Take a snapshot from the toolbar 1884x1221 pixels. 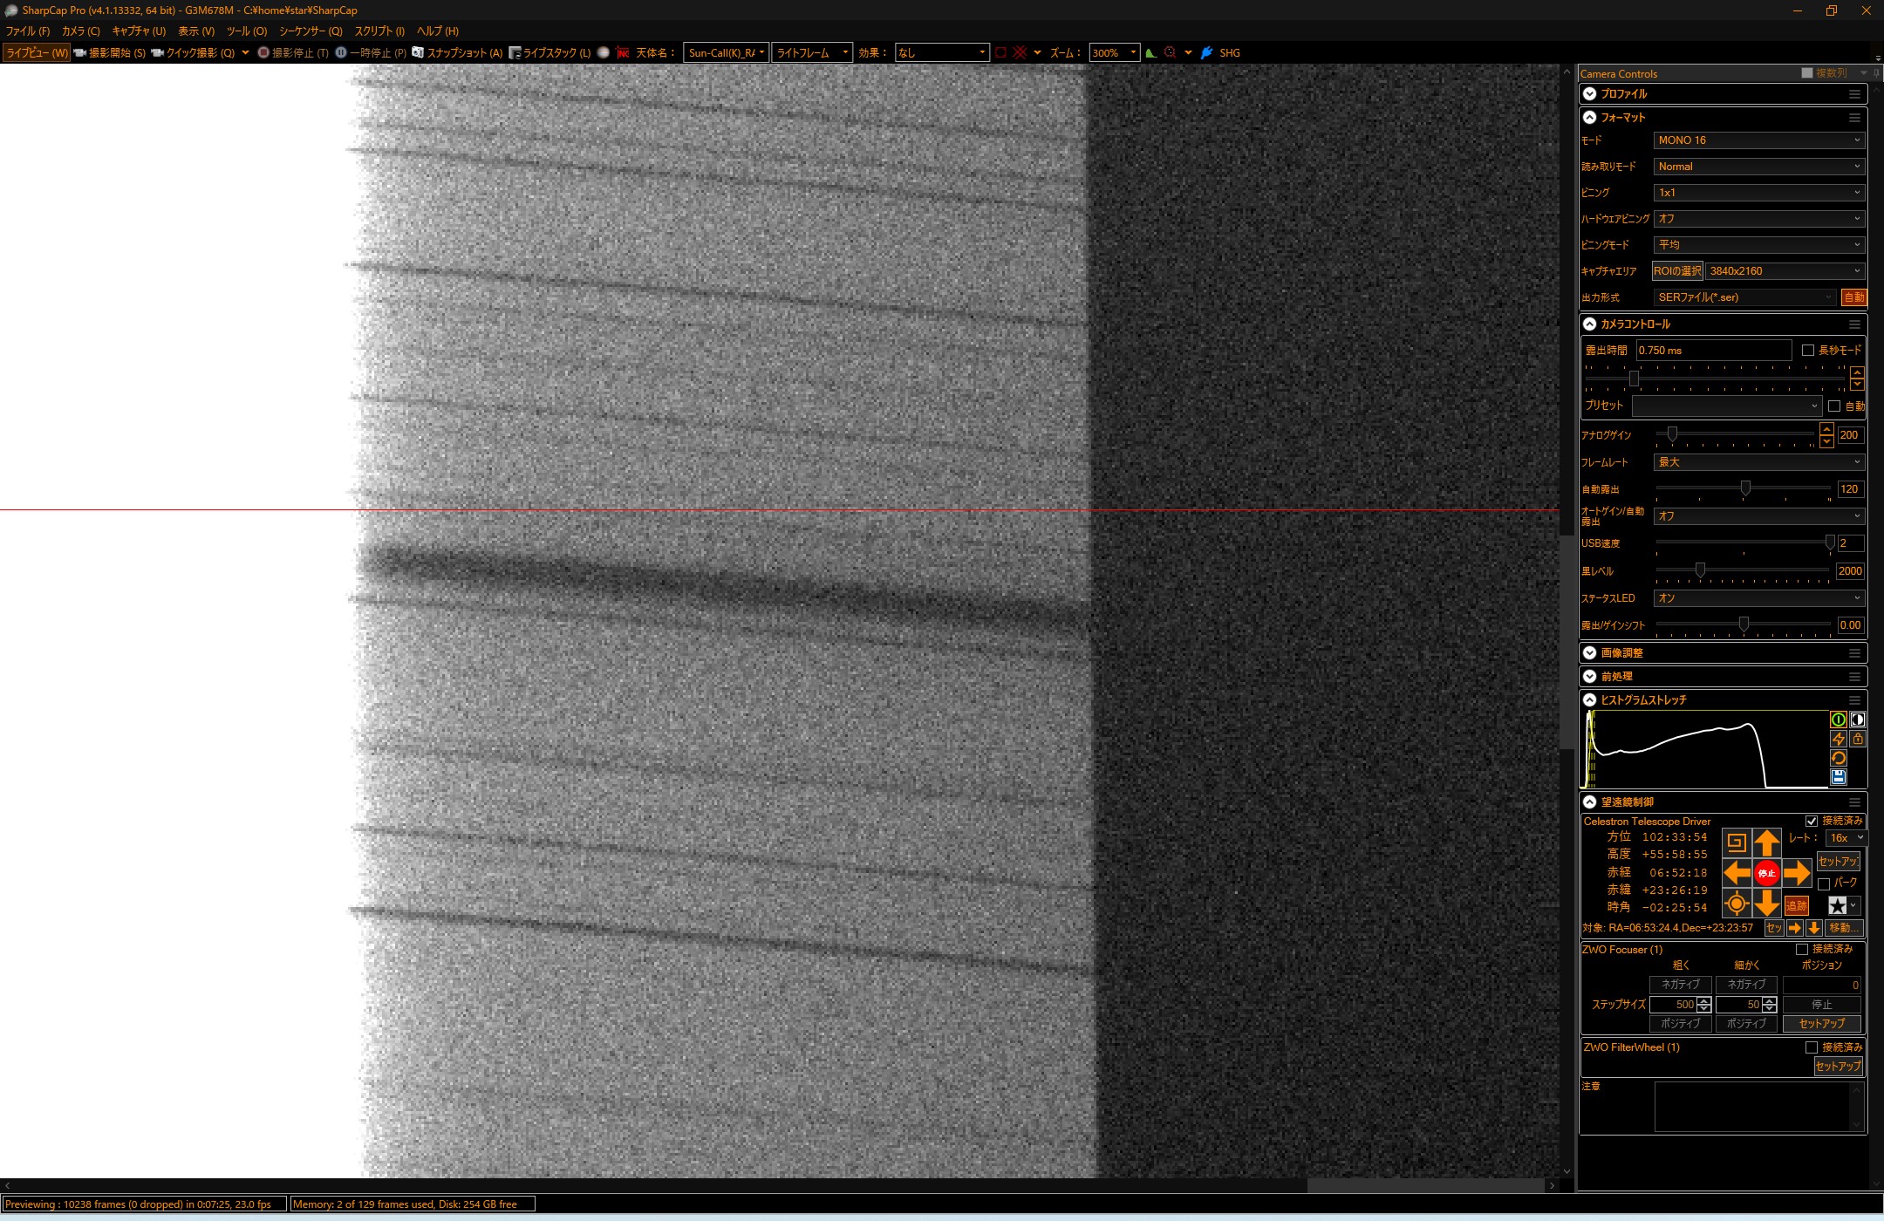[x=457, y=52]
